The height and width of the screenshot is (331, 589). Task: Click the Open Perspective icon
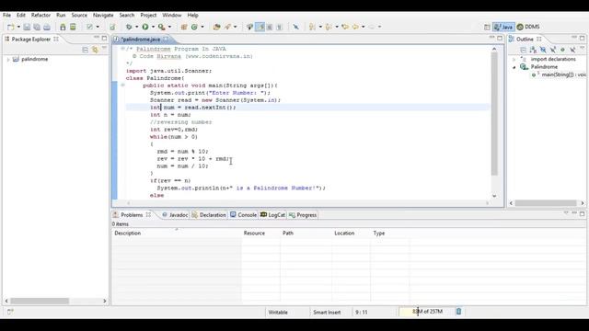487,27
